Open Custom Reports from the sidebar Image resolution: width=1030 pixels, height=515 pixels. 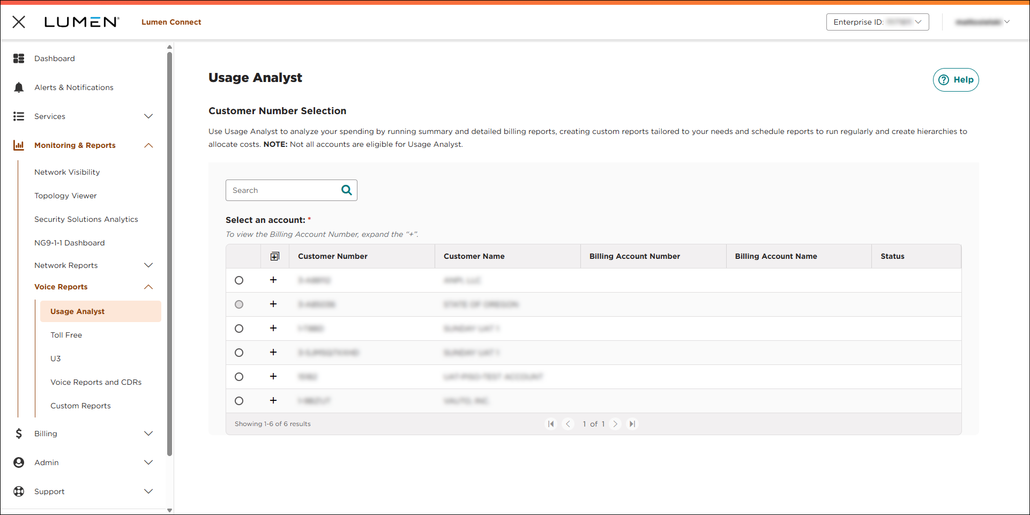tap(80, 406)
